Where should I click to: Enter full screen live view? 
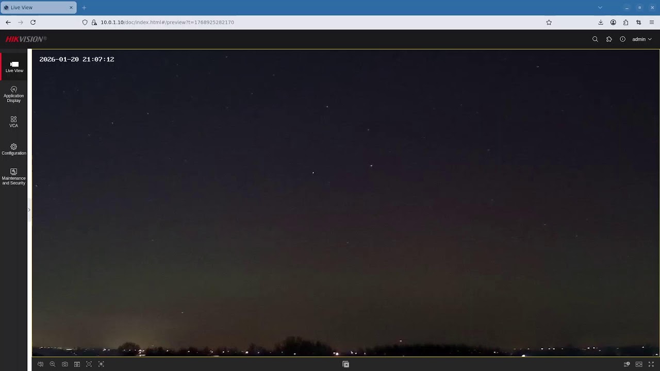click(x=651, y=364)
